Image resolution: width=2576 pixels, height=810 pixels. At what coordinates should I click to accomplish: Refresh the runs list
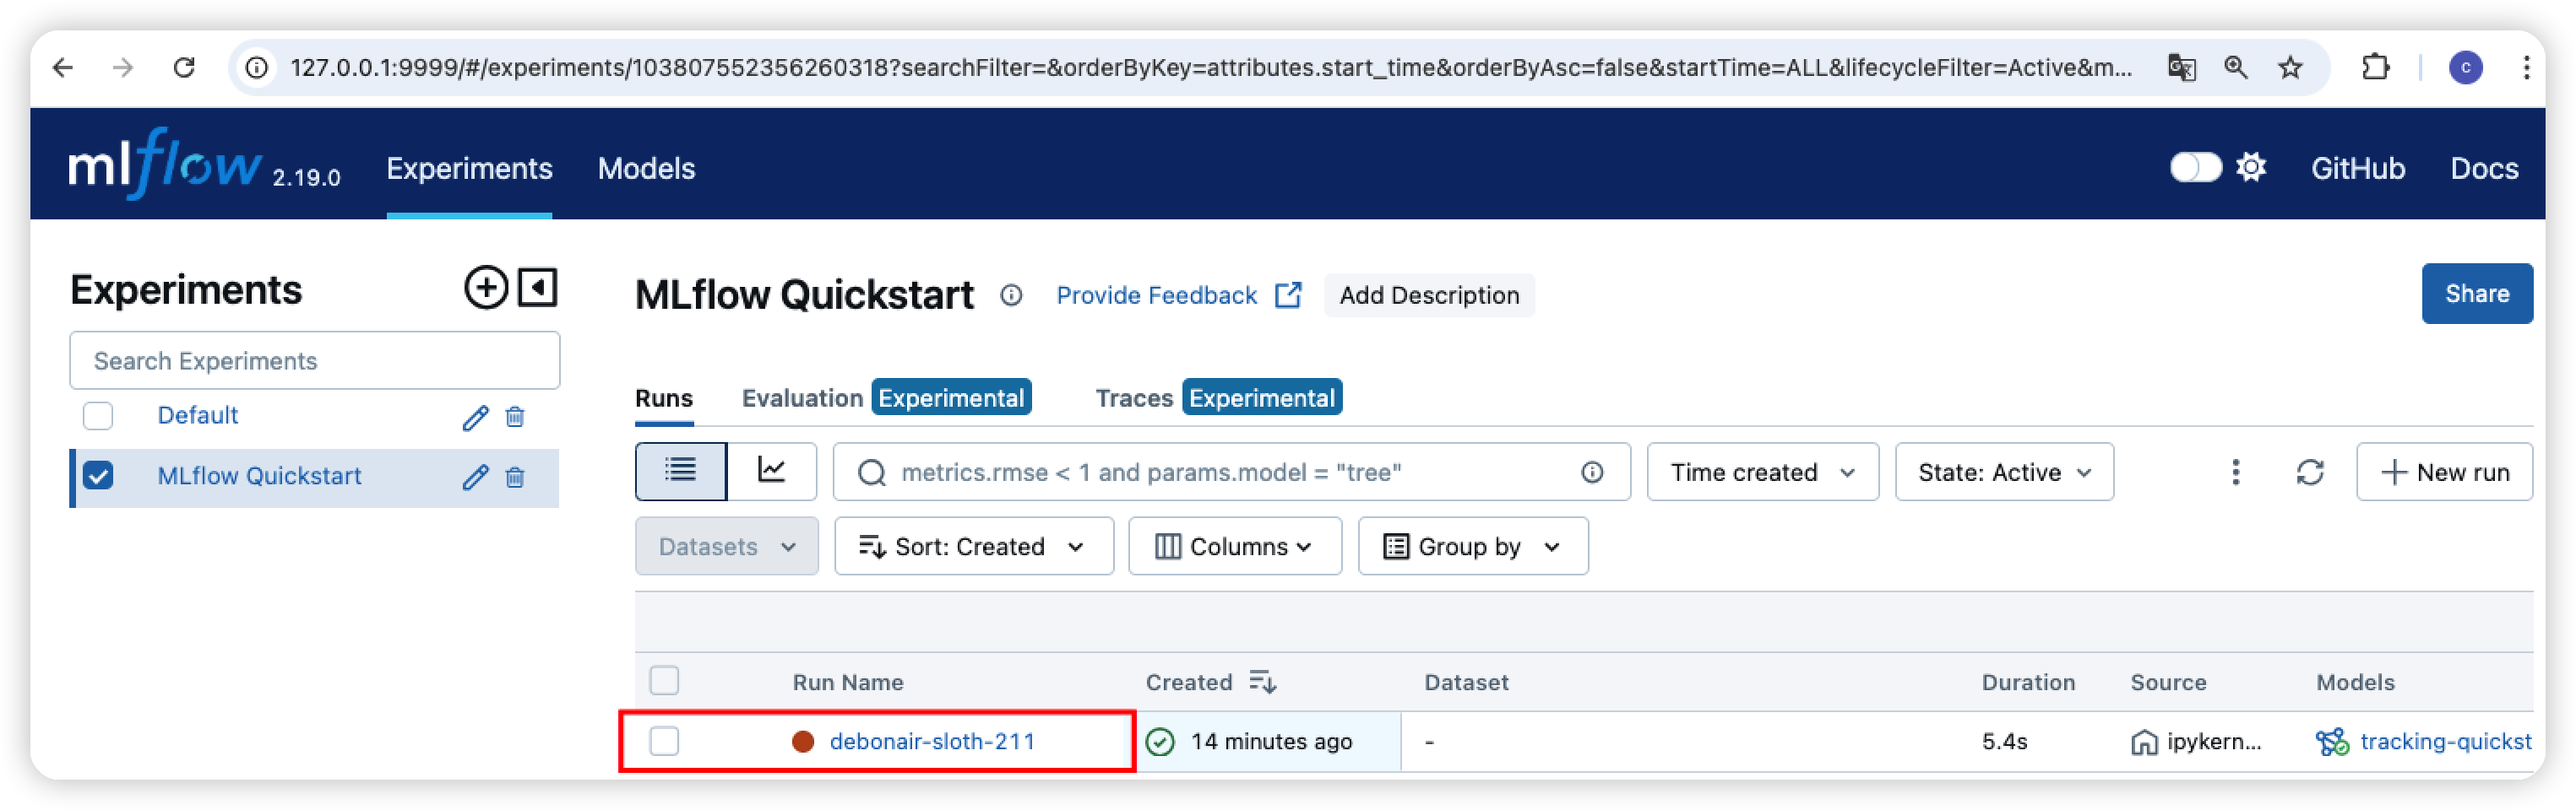click(2309, 472)
